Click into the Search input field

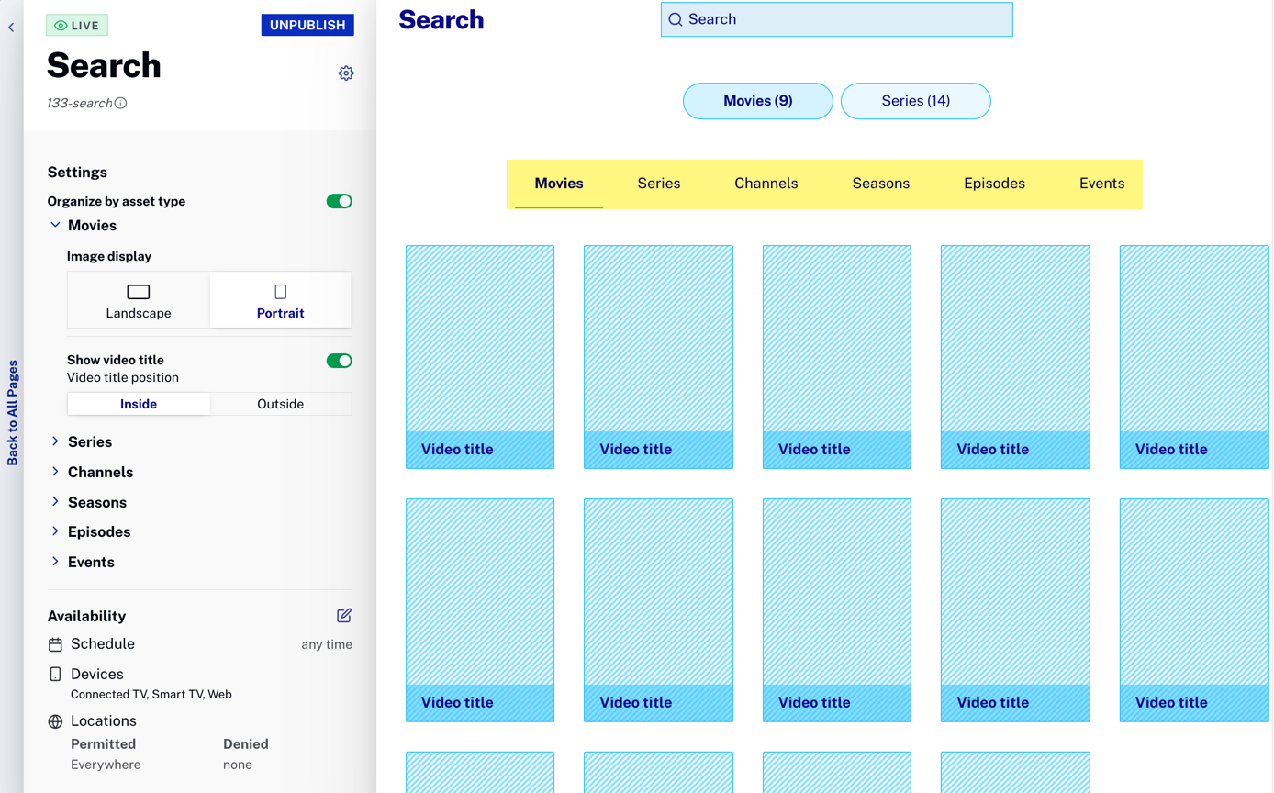837,19
